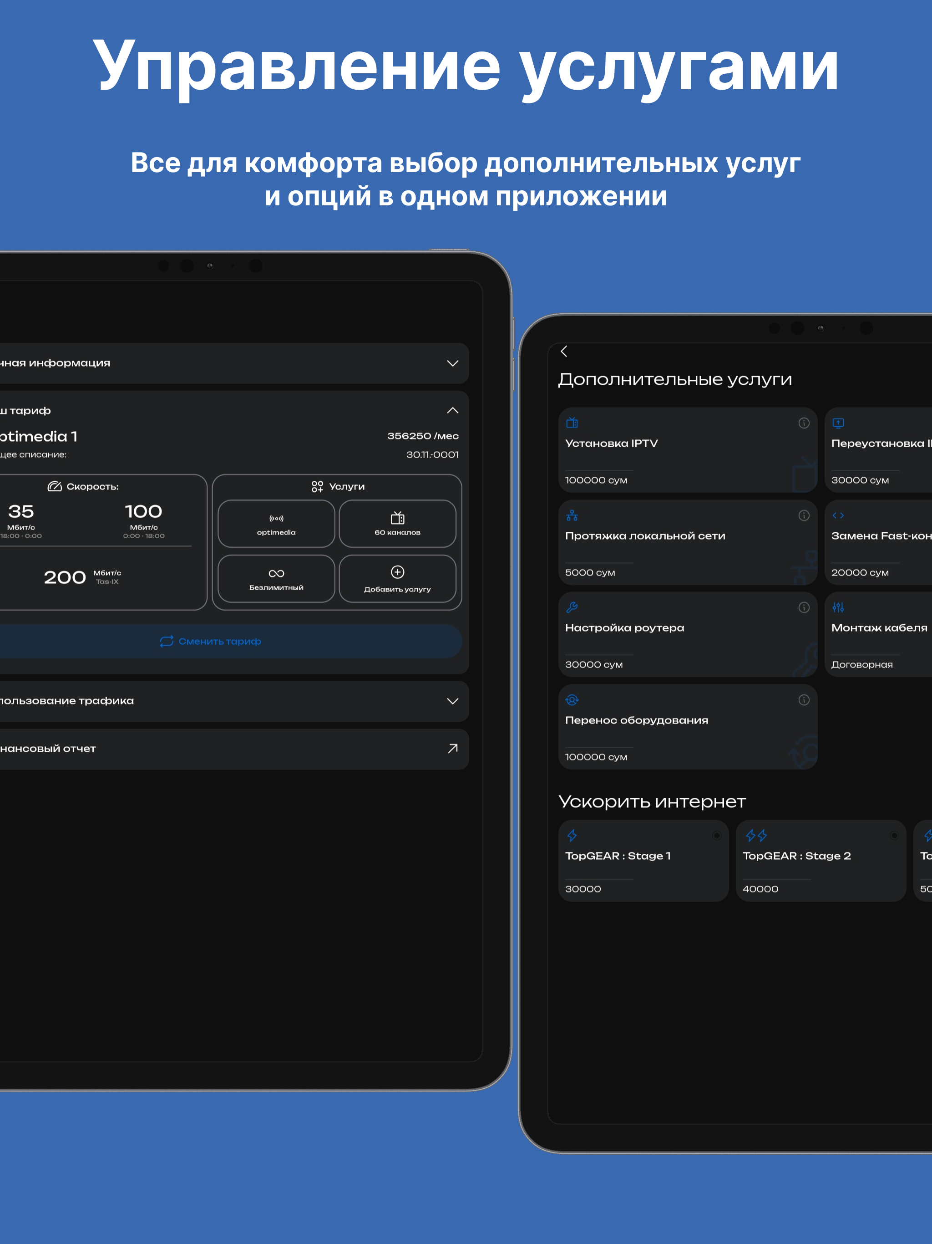Expand the информация section chevron
Image resolution: width=932 pixels, height=1244 pixels.
452,363
